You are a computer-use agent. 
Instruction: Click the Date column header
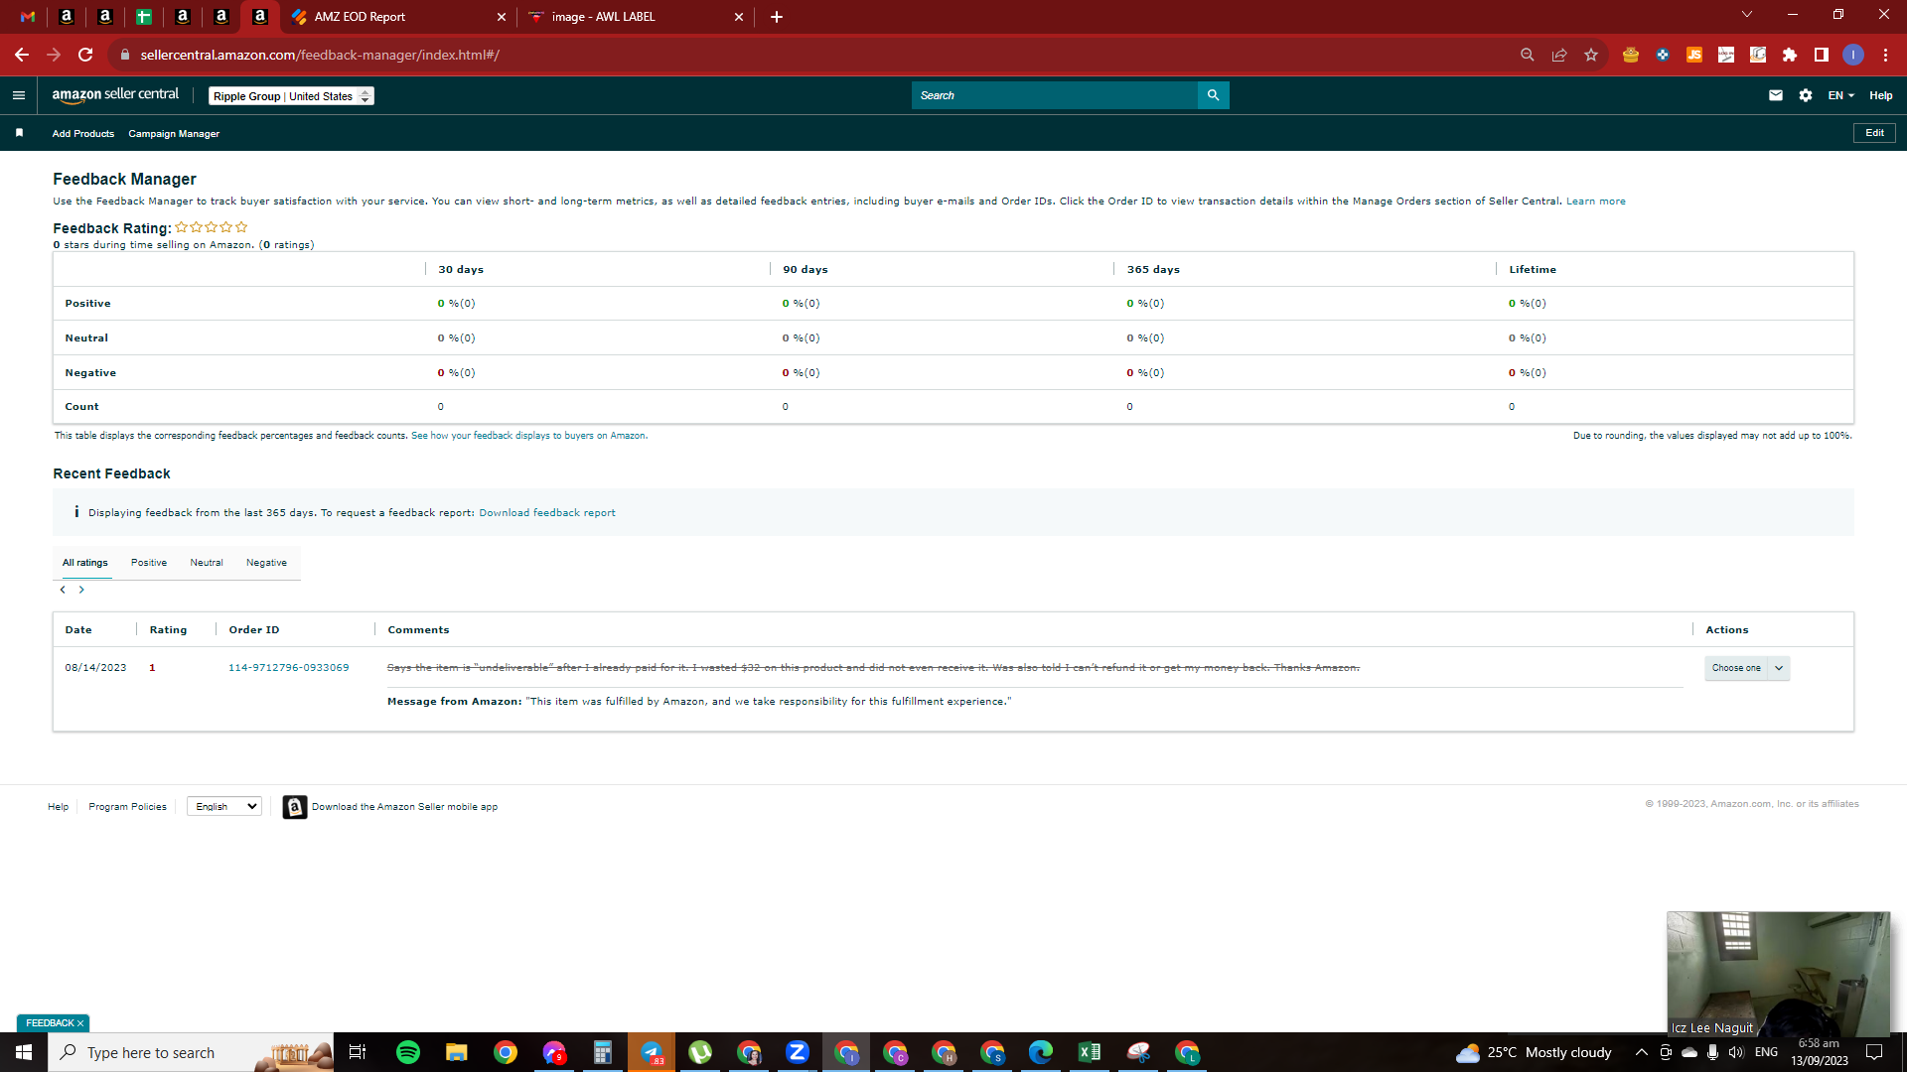78,630
